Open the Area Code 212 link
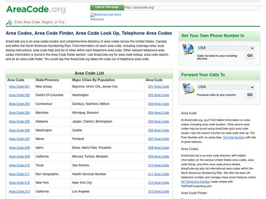The image size is (266, 199). tap(19, 182)
